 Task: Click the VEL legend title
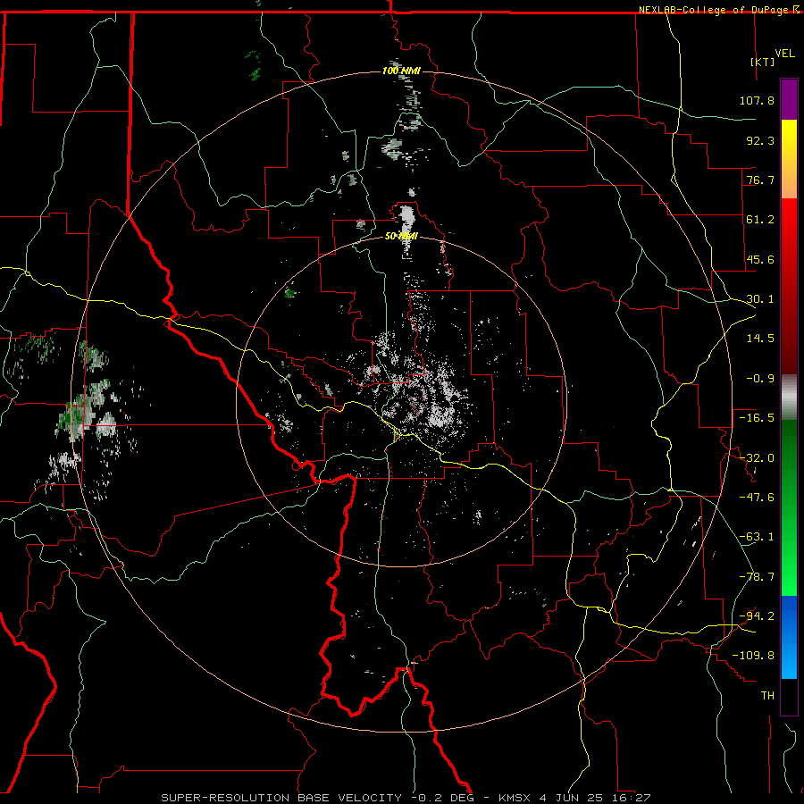pos(784,54)
